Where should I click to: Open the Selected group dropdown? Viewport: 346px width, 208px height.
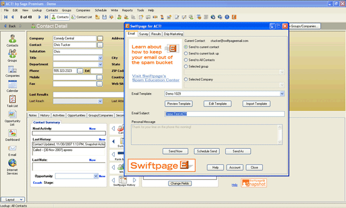(x=282, y=72)
